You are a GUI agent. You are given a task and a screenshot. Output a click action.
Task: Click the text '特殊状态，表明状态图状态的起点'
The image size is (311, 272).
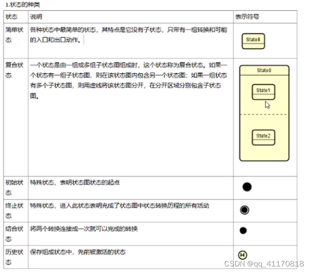(x=75, y=182)
